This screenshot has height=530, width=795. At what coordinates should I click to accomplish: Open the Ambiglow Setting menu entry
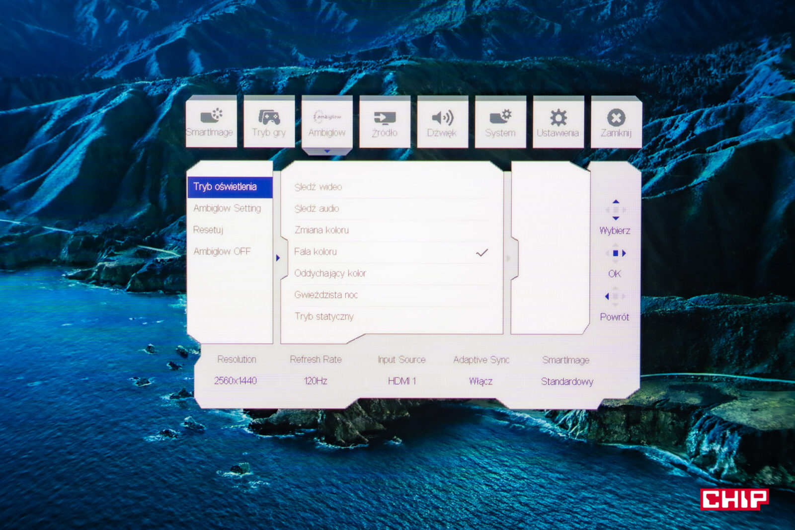point(227,208)
